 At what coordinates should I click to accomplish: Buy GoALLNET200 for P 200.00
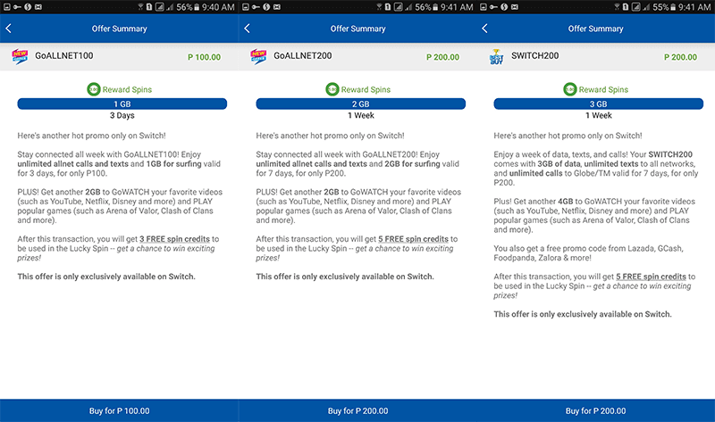point(358,410)
